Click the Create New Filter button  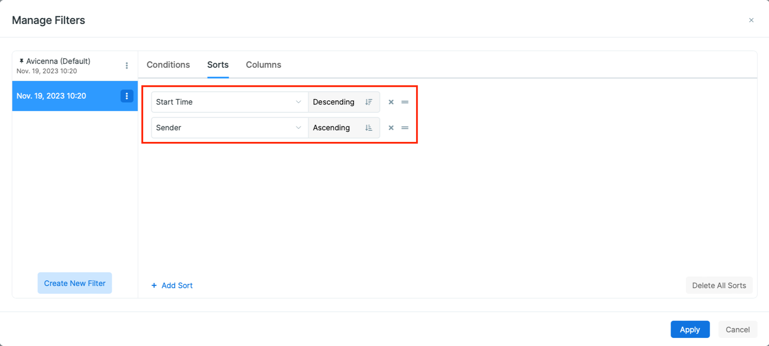pos(74,283)
